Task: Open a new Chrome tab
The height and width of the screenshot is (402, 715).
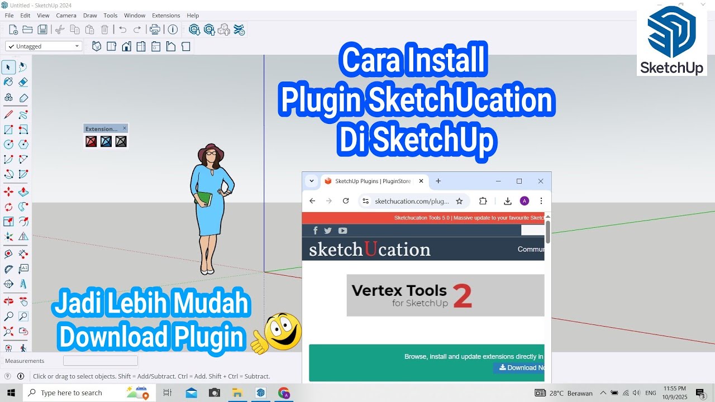Action: coord(438,181)
